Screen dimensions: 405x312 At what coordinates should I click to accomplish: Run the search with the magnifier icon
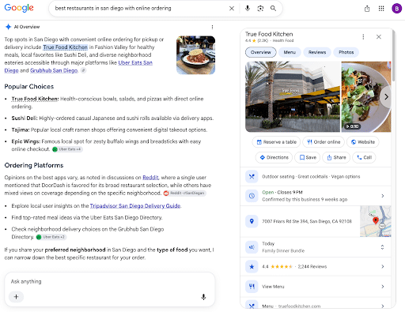pos(273,9)
